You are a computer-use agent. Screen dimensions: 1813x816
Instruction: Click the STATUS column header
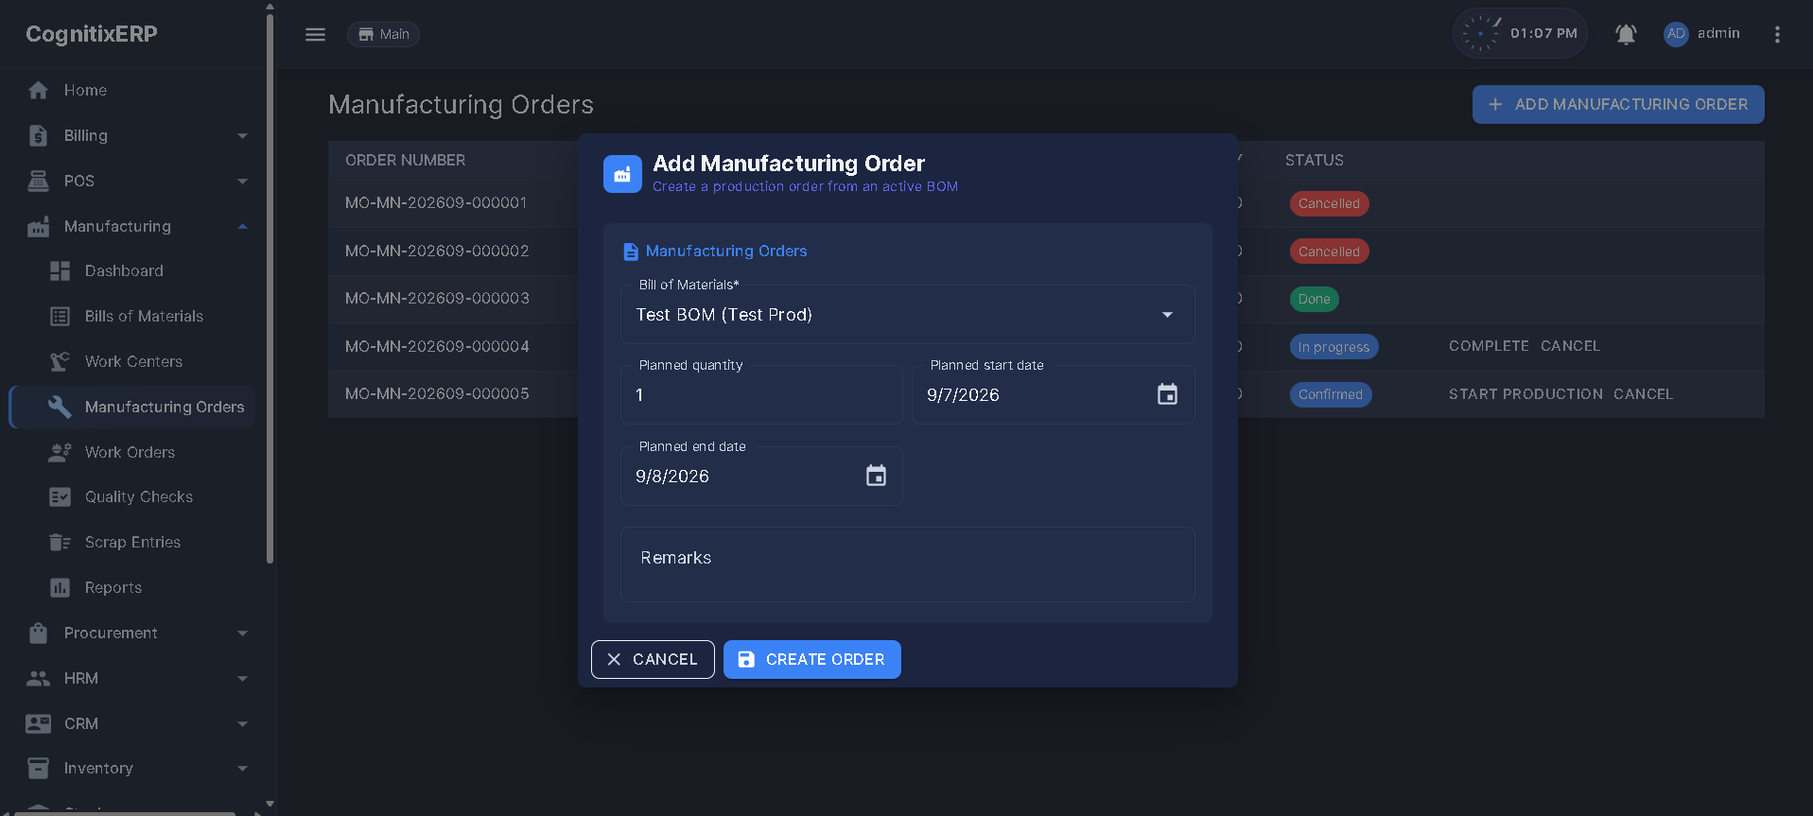1314,160
